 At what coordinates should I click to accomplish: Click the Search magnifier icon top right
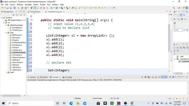coord(174,8)
